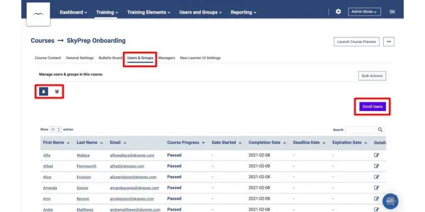The width and height of the screenshot is (425, 212).
Task: Click completion date 2021-02-08 for Alice Erickson
Action: point(259,177)
